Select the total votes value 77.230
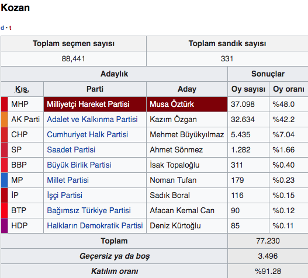The image size is (308, 278). [x=268, y=241]
